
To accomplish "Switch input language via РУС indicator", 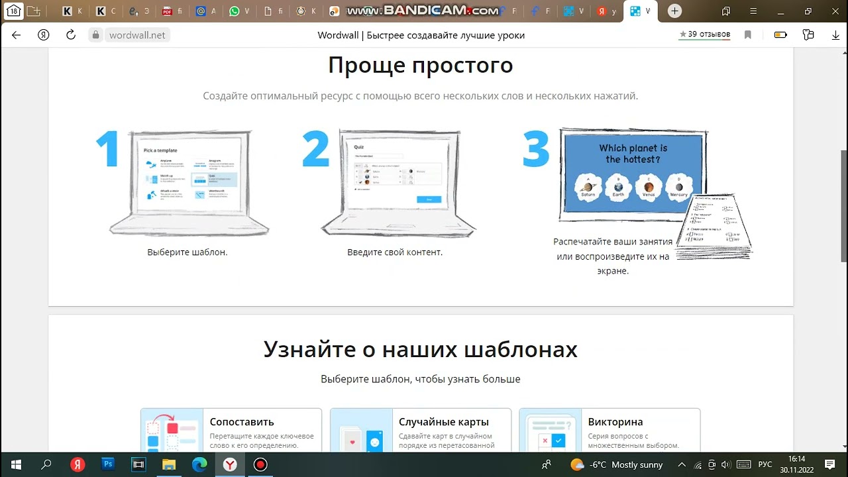I will (x=765, y=464).
